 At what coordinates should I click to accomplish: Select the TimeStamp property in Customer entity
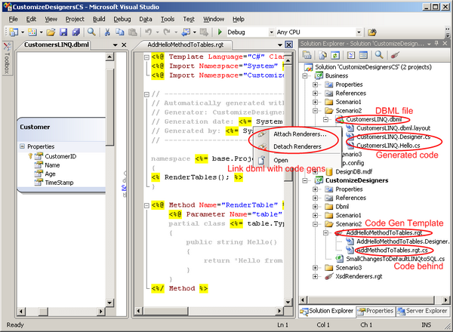(59, 183)
